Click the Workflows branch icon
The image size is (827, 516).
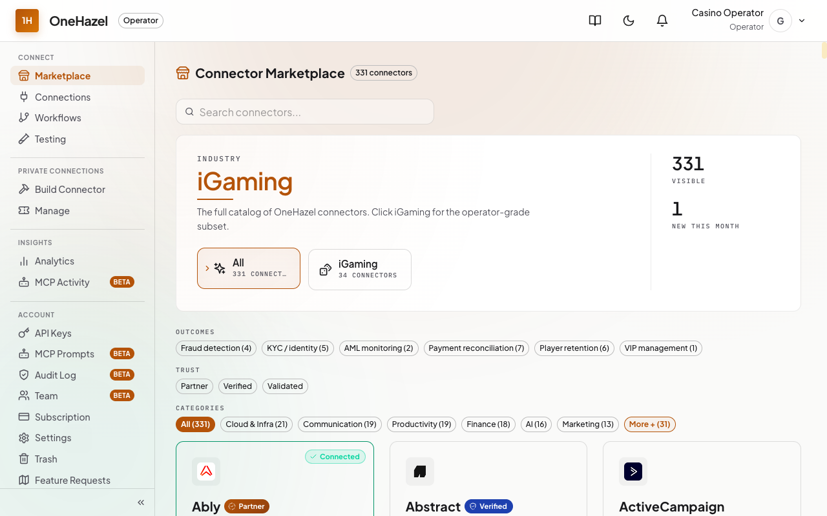click(24, 117)
